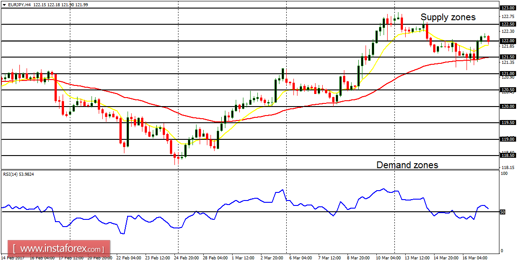Click the 24 Feb 20:00 time label

click(x=188, y=259)
